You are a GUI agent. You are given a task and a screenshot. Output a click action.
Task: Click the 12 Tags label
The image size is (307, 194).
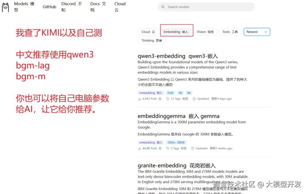click(179, 99)
